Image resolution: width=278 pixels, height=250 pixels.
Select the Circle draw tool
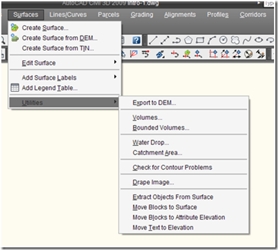click(x=224, y=40)
